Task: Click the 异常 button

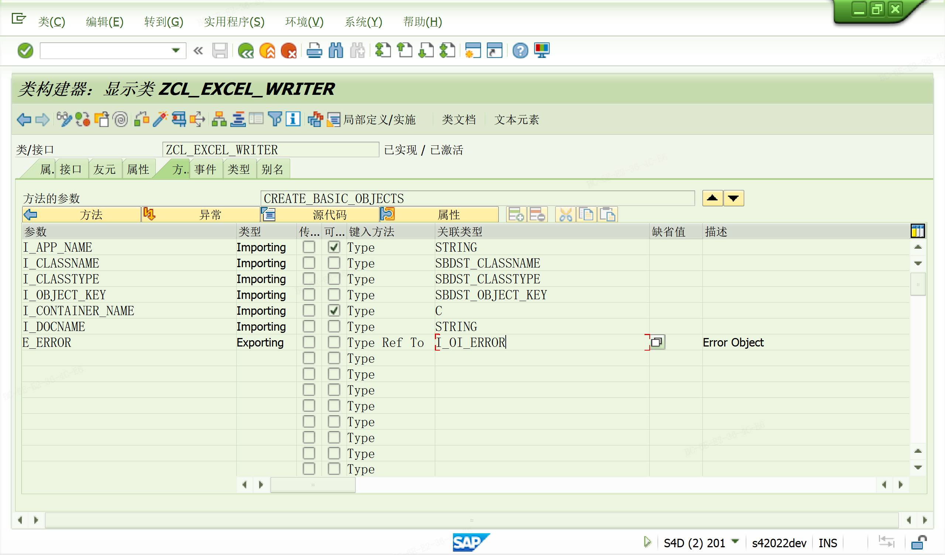Action: [200, 215]
